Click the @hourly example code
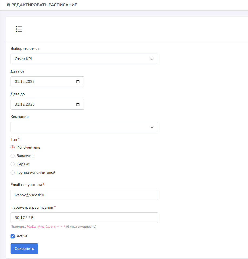The image size is (248, 259). pyautogui.click(x=43, y=227)
